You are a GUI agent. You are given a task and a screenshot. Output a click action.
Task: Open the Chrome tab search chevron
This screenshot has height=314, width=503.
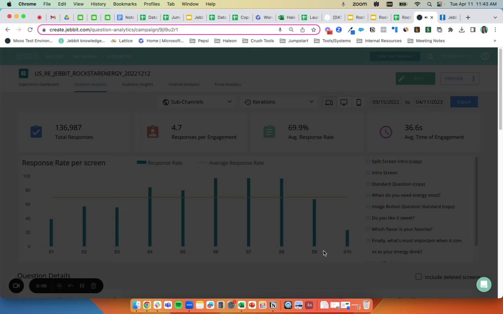click(x=495, y=17)
